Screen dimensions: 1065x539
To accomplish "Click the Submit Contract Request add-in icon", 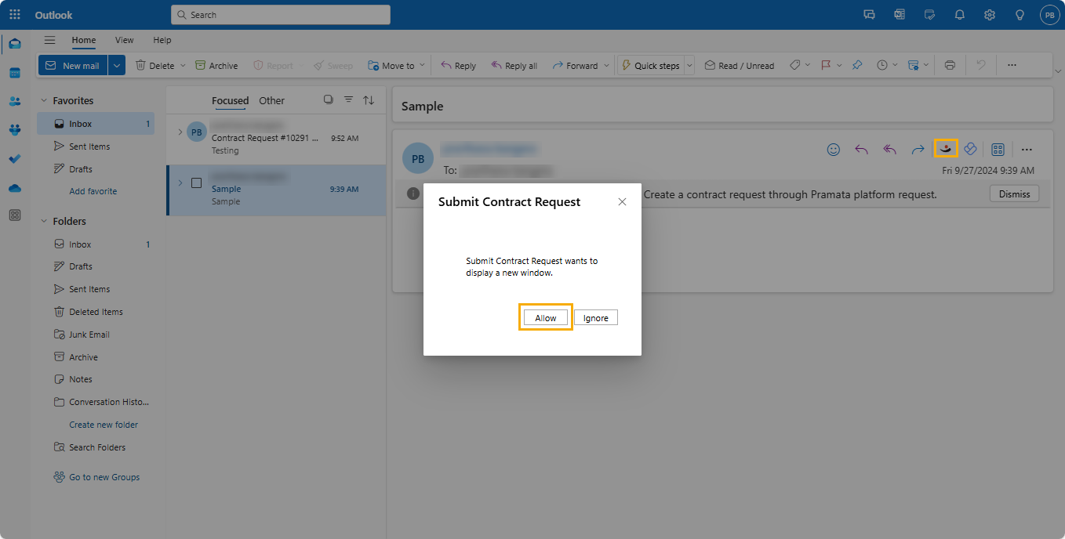I will coord(946,149).
